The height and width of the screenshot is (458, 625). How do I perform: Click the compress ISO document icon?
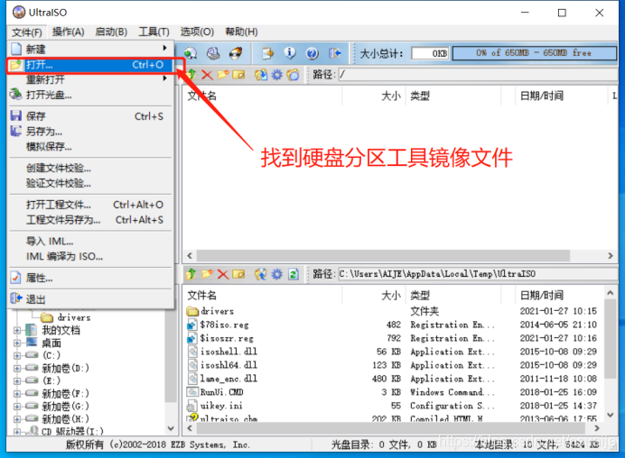(x=267, y=53)
